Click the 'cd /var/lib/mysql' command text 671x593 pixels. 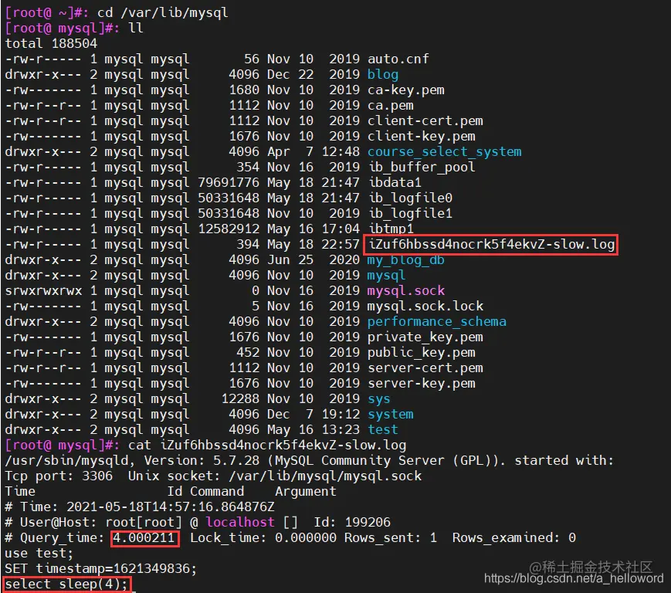pos(163,13)
